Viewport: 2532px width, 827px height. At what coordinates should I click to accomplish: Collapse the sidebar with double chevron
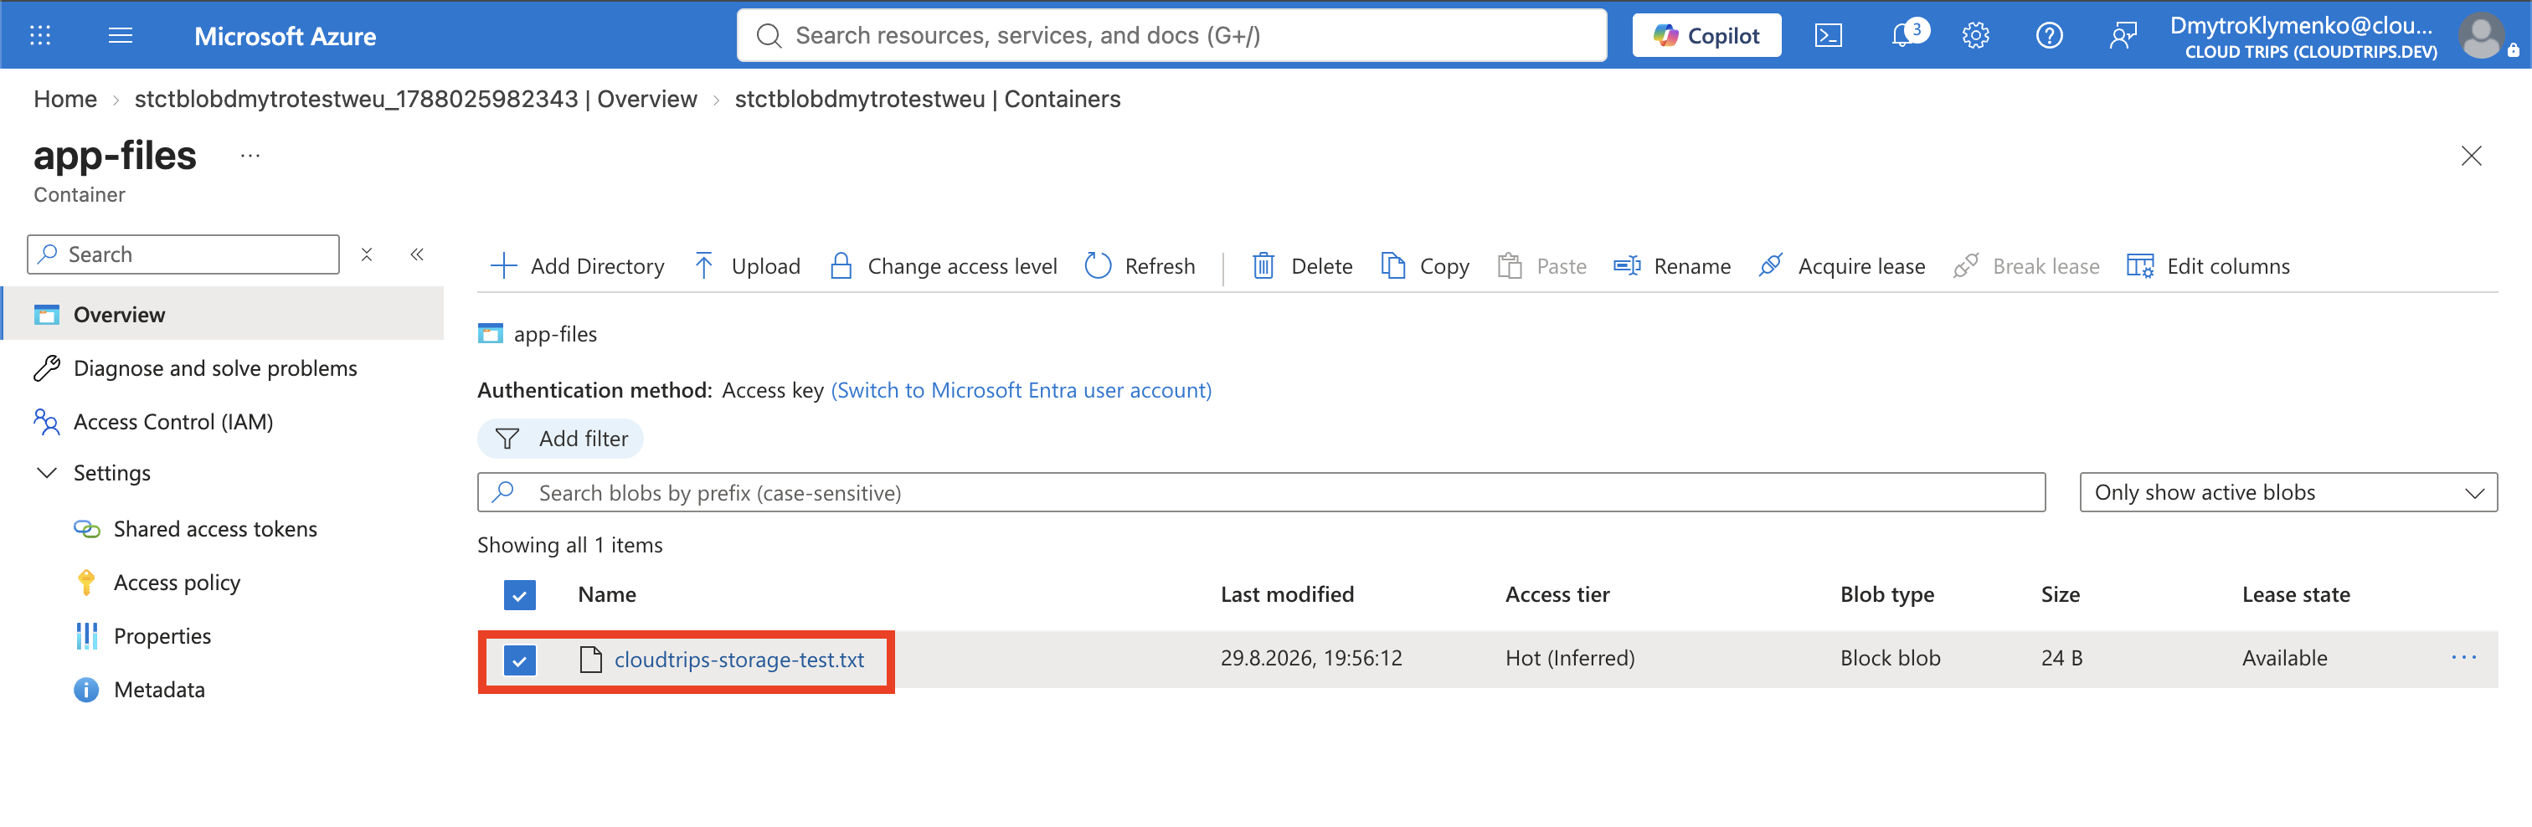(417, 254)
